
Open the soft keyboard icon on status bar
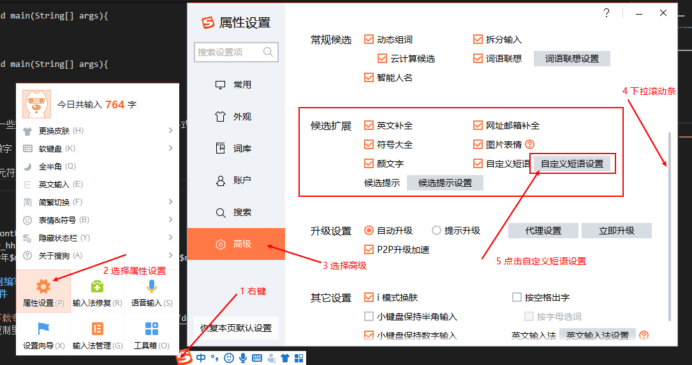click(x=257, y=358)
